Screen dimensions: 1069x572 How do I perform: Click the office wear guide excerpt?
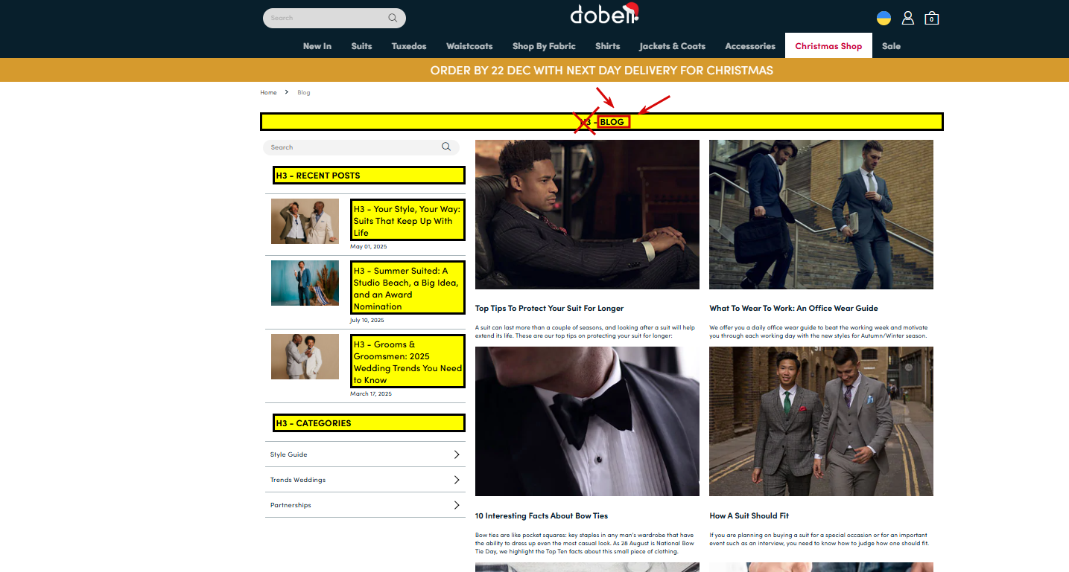[819, 332]
